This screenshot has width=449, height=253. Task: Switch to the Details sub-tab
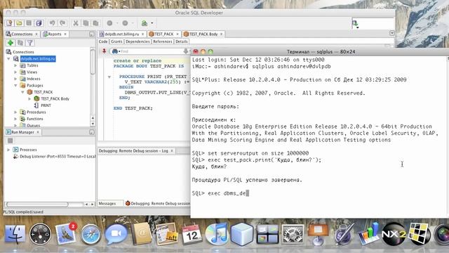[x=182, y=41]
